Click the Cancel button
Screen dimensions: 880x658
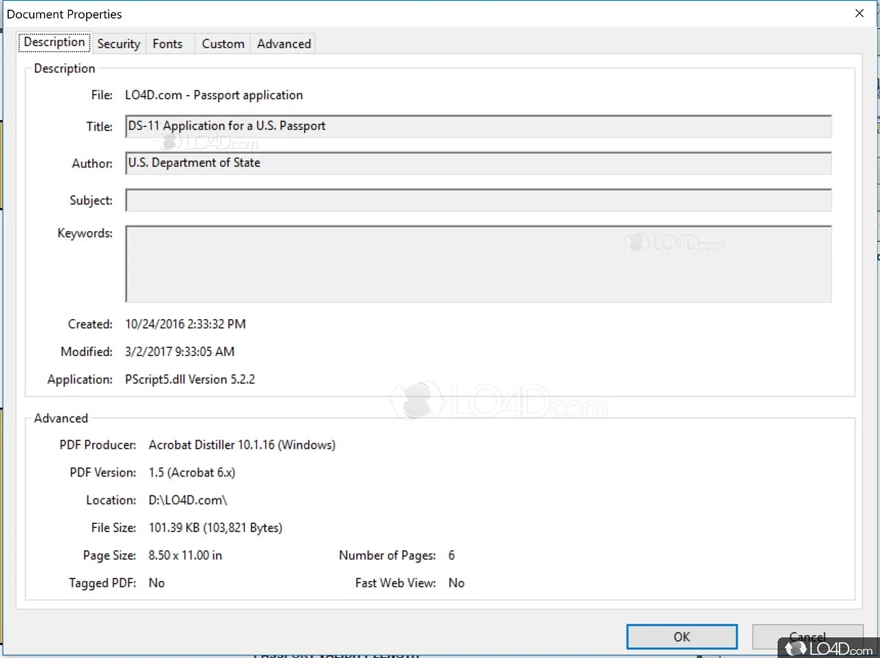click(x=807, y=637)
